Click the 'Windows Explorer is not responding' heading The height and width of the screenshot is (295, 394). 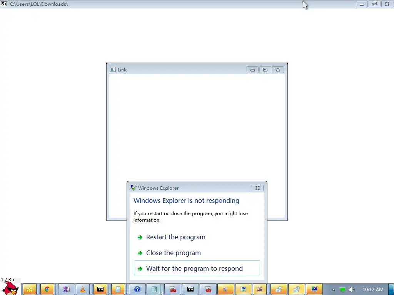pos(186,201)
